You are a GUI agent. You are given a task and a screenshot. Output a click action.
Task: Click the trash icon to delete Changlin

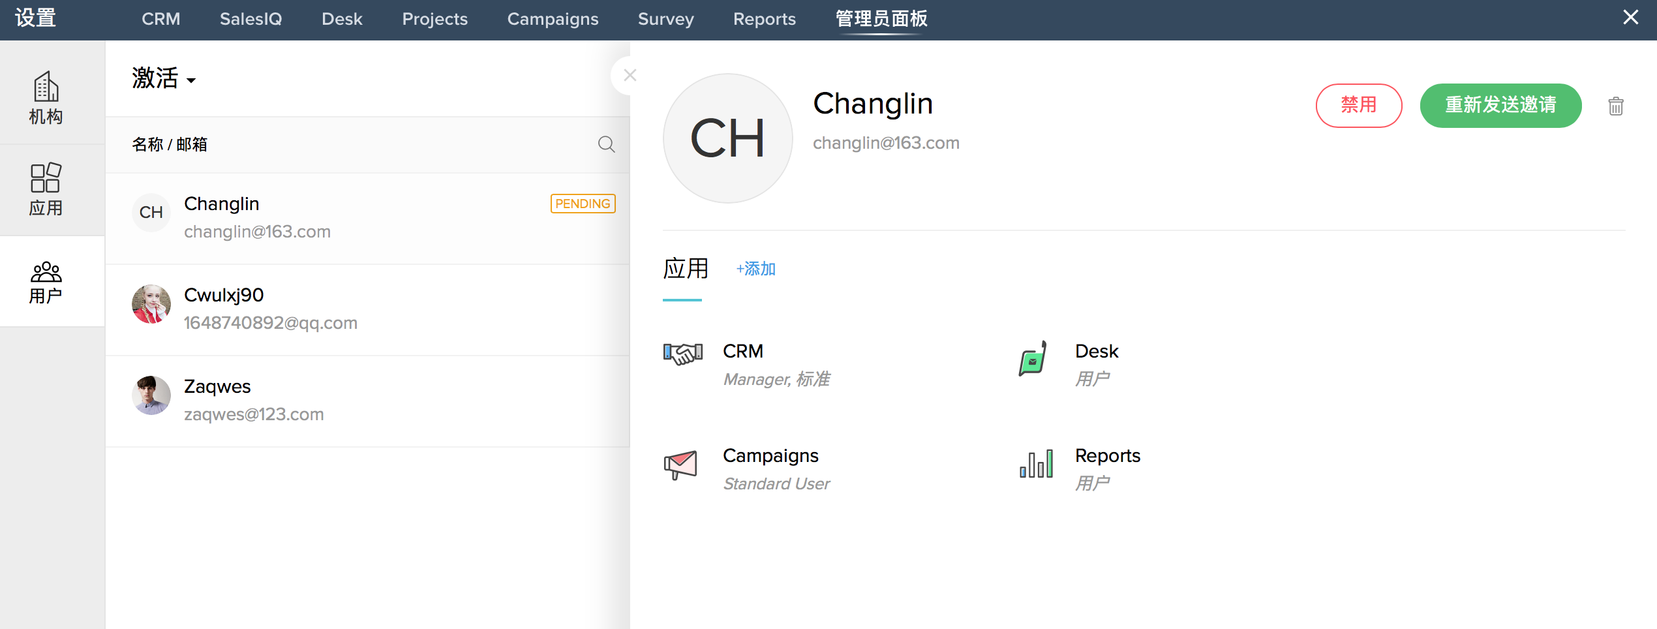click(1615, 106)
